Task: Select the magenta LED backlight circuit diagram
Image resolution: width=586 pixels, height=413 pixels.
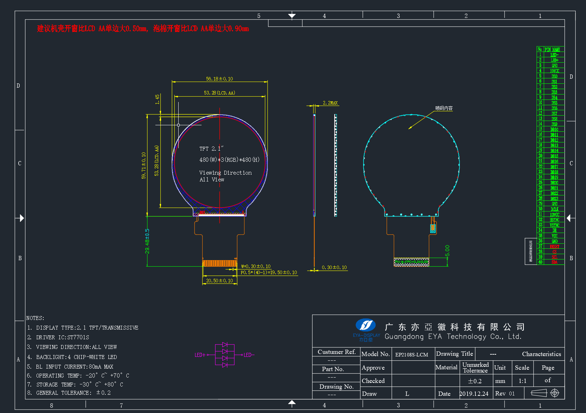Action: [x=224, y=355]
